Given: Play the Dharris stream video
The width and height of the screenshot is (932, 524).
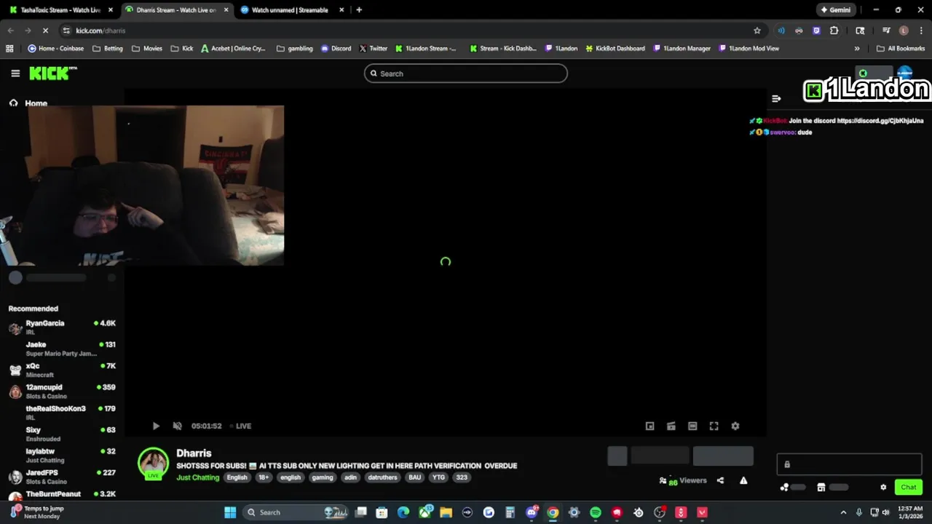Looking at the screenshot, I should (x=156, y=426).
